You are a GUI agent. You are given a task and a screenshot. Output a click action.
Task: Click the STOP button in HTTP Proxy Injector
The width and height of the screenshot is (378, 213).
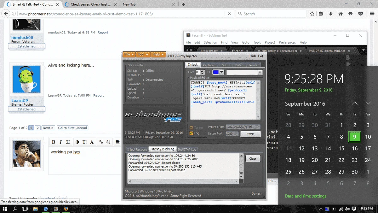pos(250,134)
